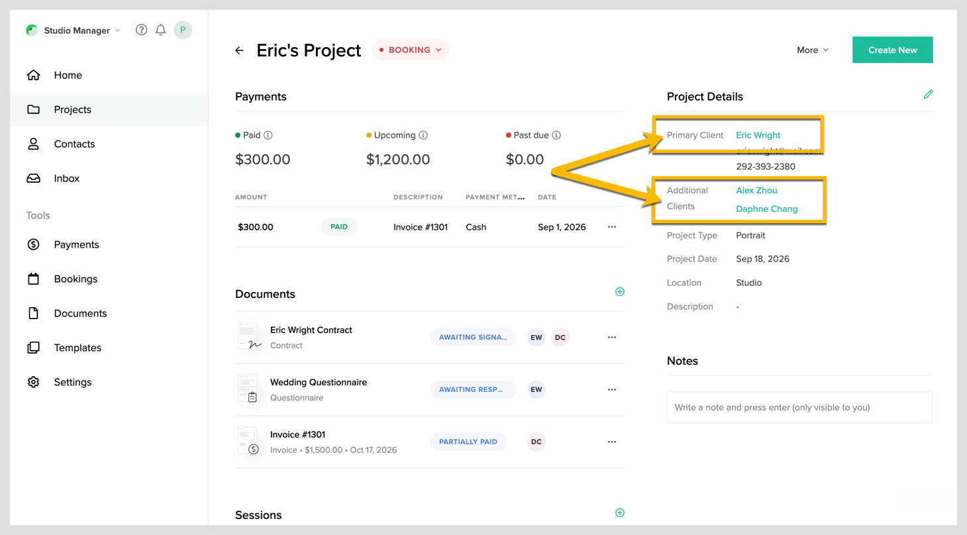Click the PAID badge in payments table
Screen dimensions: 967x535
coord(339,226)
